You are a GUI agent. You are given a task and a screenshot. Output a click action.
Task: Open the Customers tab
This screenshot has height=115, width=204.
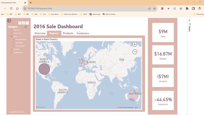click(x=83, y=33)
